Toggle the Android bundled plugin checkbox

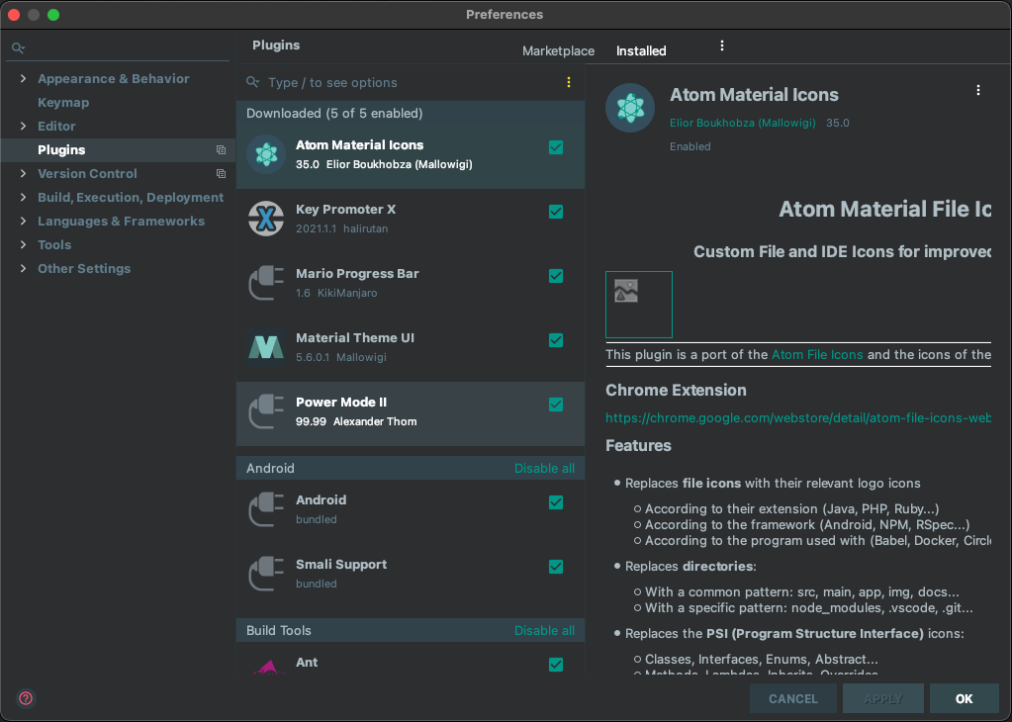(556, 502)
